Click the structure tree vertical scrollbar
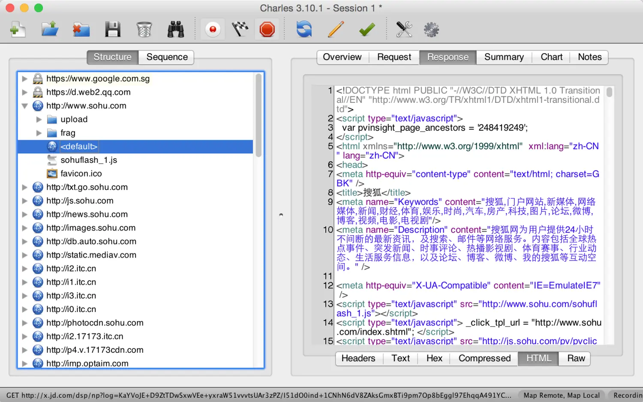The height and width of the screenshot is (402, 643). click(258, 116)
